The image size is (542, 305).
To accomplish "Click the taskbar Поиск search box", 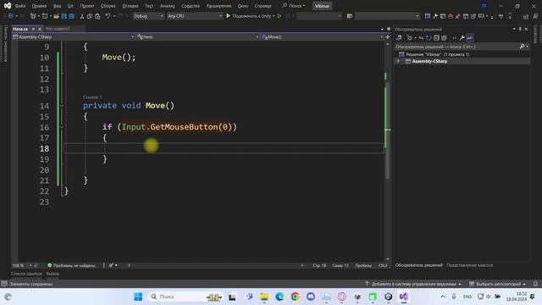I will coord(185,297).
